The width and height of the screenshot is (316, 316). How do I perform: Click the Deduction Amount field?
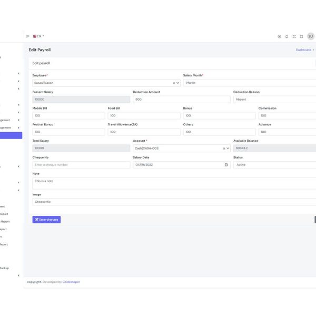[x=181, y=99]
